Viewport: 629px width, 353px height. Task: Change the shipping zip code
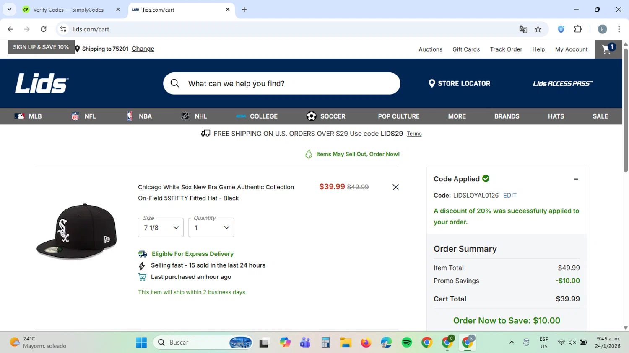click(143, 49)
